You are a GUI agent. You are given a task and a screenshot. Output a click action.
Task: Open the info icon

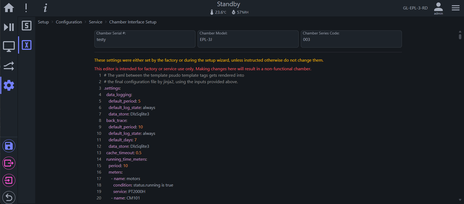[x=45, y=8]
